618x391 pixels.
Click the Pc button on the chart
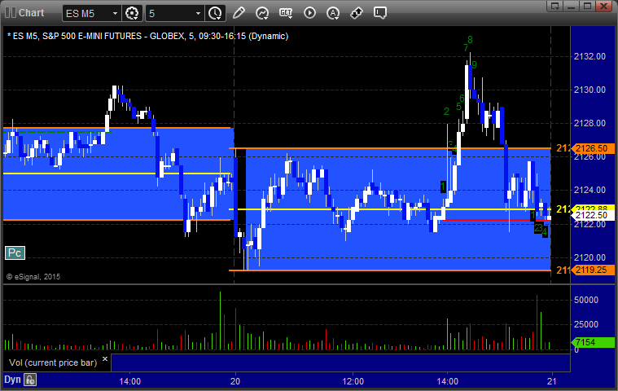[x=15, y=253]
